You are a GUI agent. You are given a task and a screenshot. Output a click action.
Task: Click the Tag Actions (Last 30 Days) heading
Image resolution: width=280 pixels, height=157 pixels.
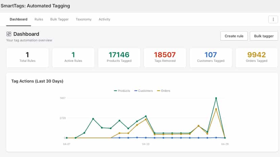click(x=37, y=81)
